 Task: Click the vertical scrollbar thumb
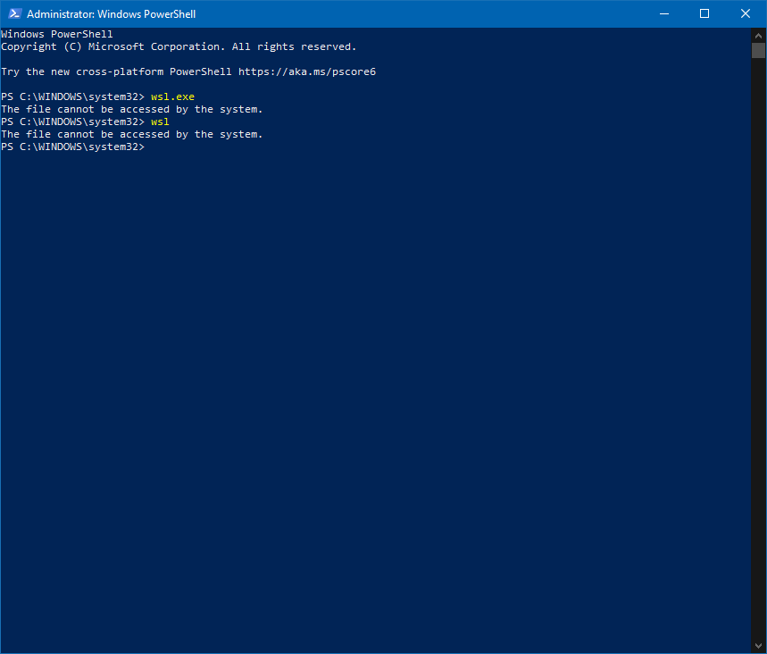758,50
